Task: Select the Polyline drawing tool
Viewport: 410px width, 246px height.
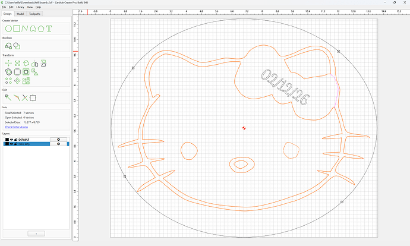Action: point(25,29)
